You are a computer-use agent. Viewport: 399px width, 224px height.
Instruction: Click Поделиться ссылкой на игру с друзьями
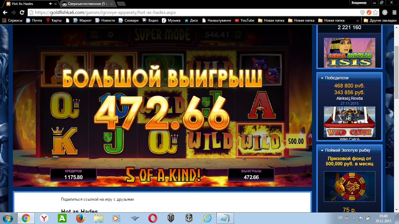[97, 199]
